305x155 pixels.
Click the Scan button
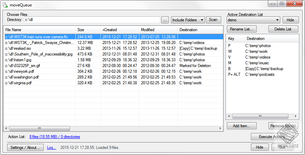(213, 20)
